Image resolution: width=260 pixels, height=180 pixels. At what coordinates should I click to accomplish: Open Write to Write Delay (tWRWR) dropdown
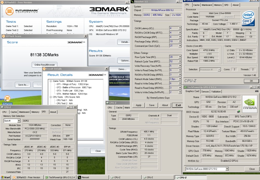(180, 92)
